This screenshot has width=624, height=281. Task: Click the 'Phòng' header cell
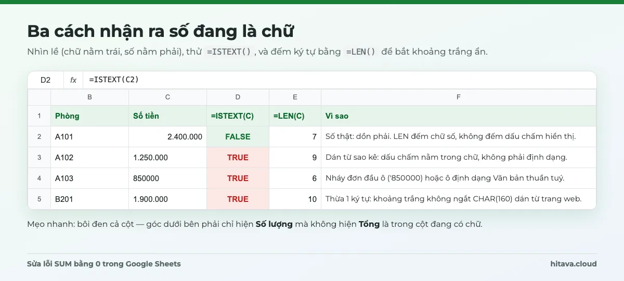(x=90, y=116)
